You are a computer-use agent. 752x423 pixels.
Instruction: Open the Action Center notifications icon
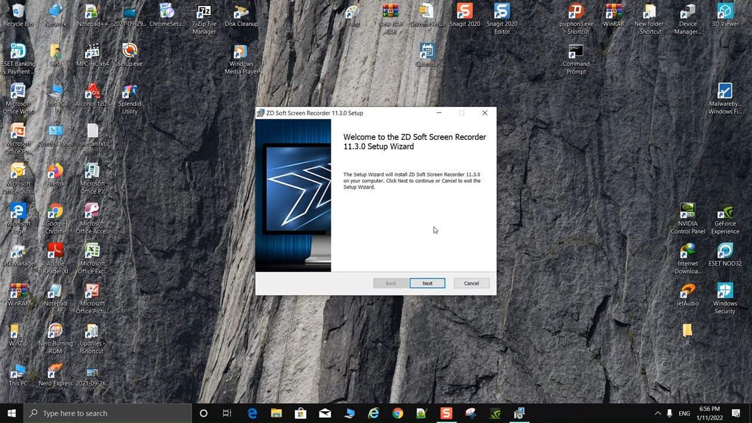click(x=736, y=414)
